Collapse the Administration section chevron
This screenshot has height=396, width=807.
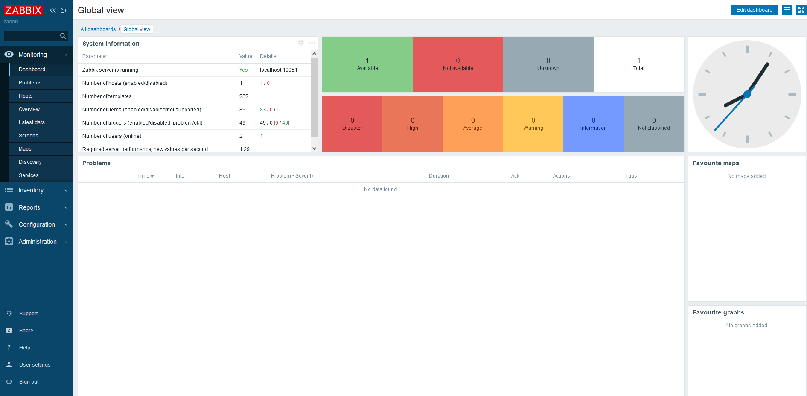[66, 242]
